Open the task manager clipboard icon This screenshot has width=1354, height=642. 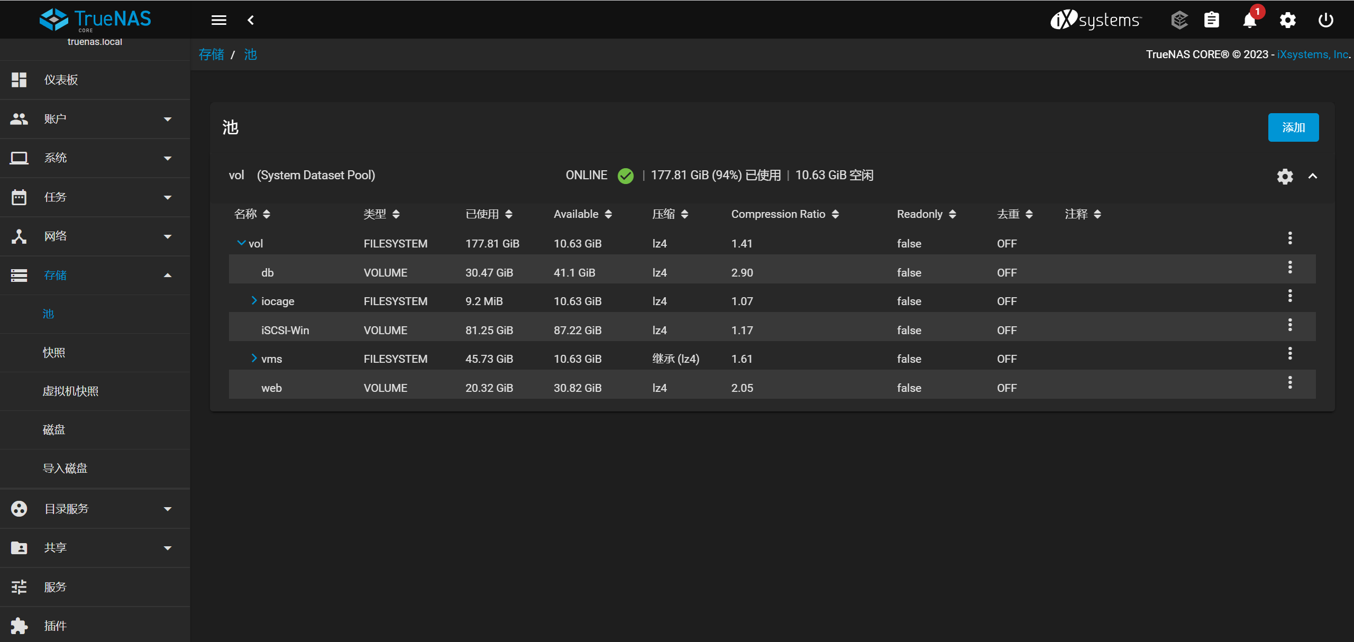[1211, 20]
